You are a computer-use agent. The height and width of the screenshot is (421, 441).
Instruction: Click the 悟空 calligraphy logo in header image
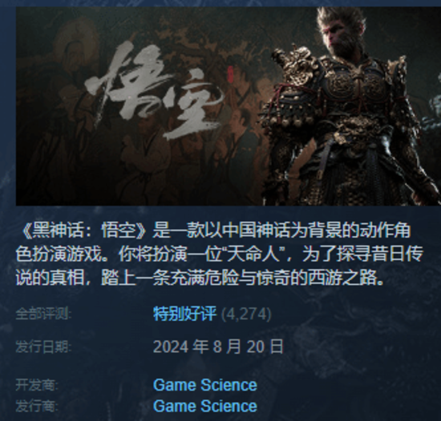(x=155, y=93)
